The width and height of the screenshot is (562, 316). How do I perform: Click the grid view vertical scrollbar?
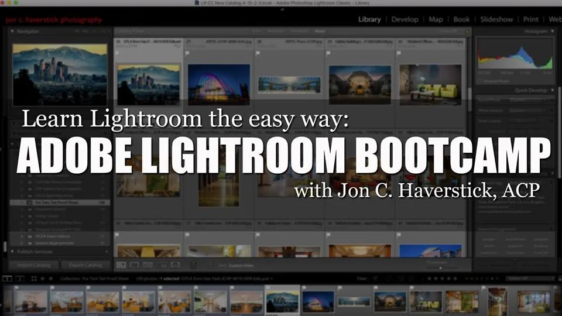click(469, 100)
